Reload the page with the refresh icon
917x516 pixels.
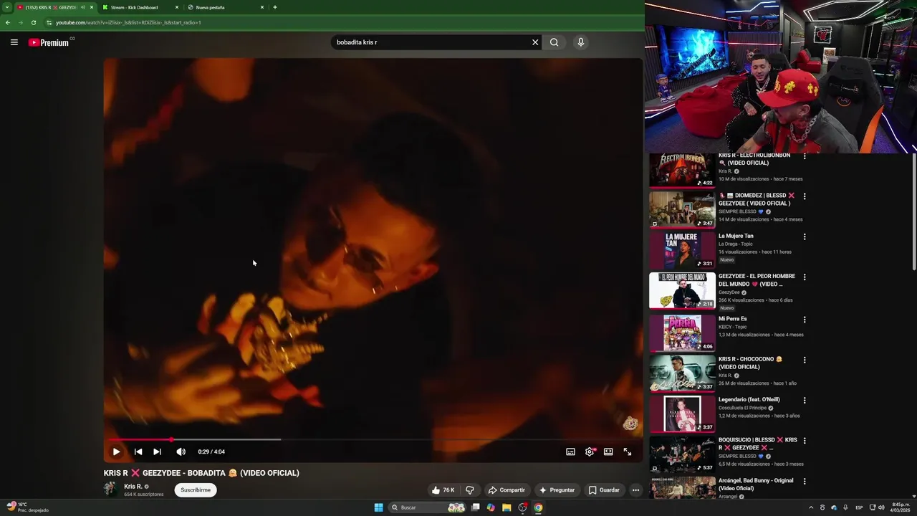coord(33,22)
